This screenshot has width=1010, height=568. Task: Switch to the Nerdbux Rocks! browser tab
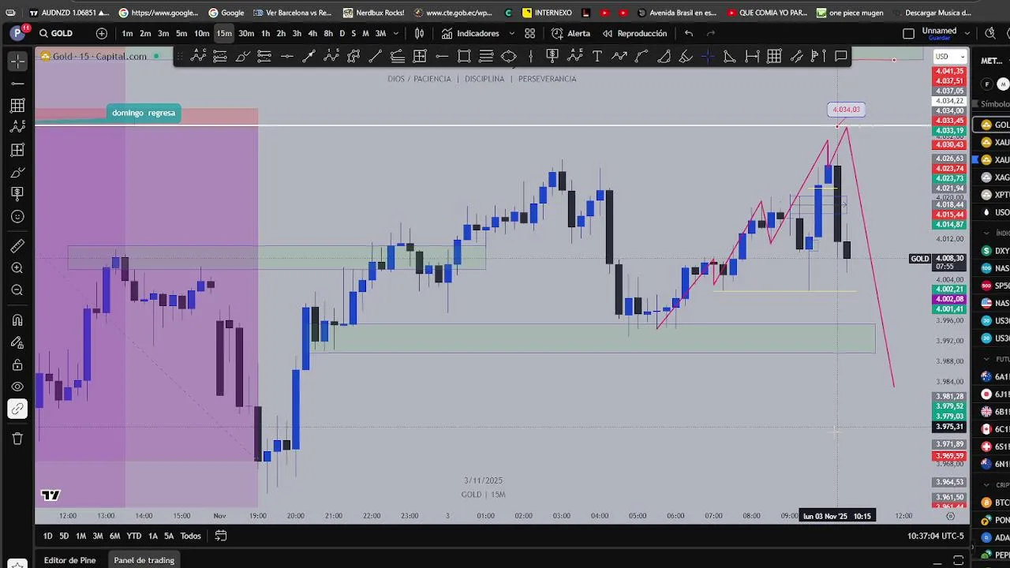click(x=374, y=13)
